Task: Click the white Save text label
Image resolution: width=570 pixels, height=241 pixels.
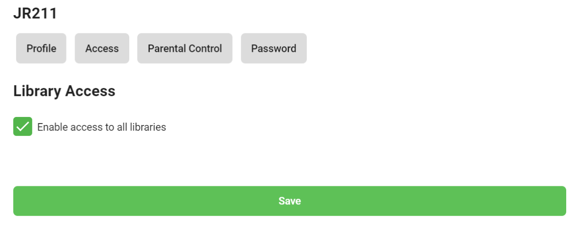Action: (x=289, y=201)
